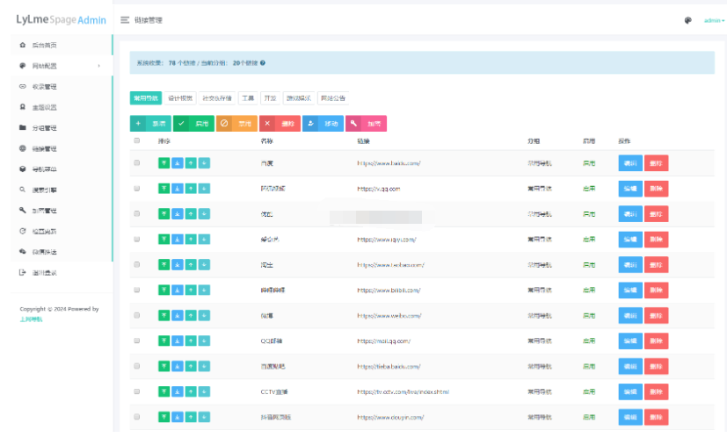727x445 pixels.
Task: Tick the select-all checkbox in table header
Action: [x=136, y=140]
